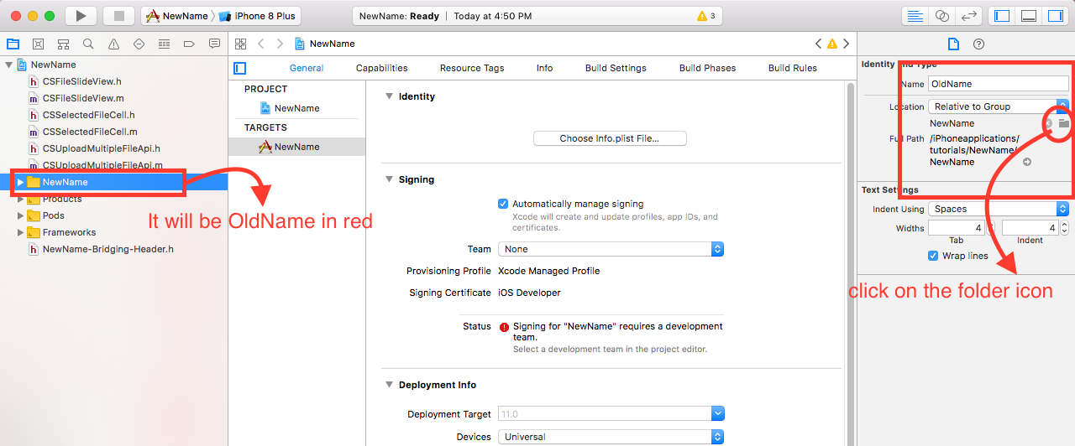Click Choose Info.plist File button
Image resolution: width=1075 pixels, height=446 pixels.
pos(610,138)
